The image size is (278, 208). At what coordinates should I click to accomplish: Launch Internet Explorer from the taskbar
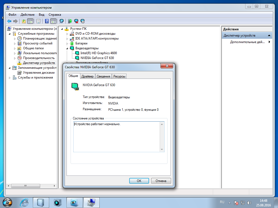click(24, 203)
